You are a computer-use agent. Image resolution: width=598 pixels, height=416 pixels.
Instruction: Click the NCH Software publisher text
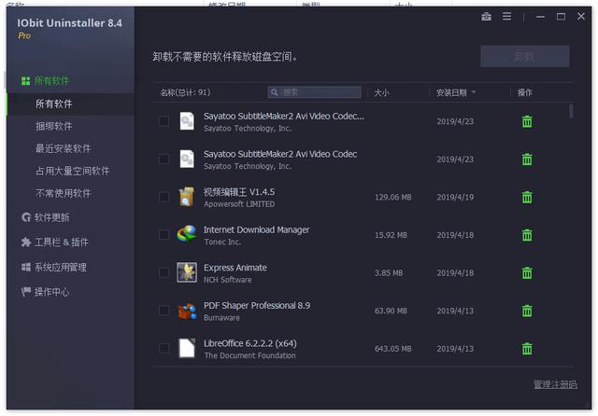(227, 280)
